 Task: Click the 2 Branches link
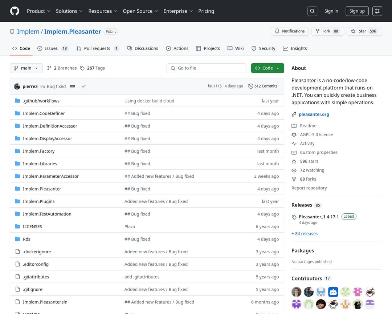pos(62,68)
